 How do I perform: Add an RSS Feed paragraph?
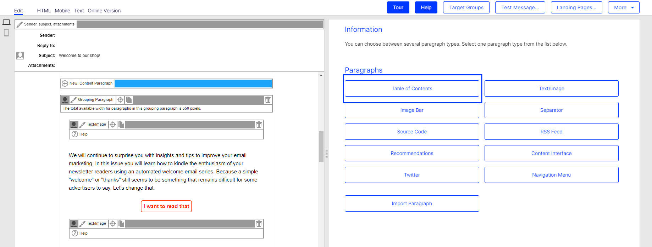click(551, 132)
